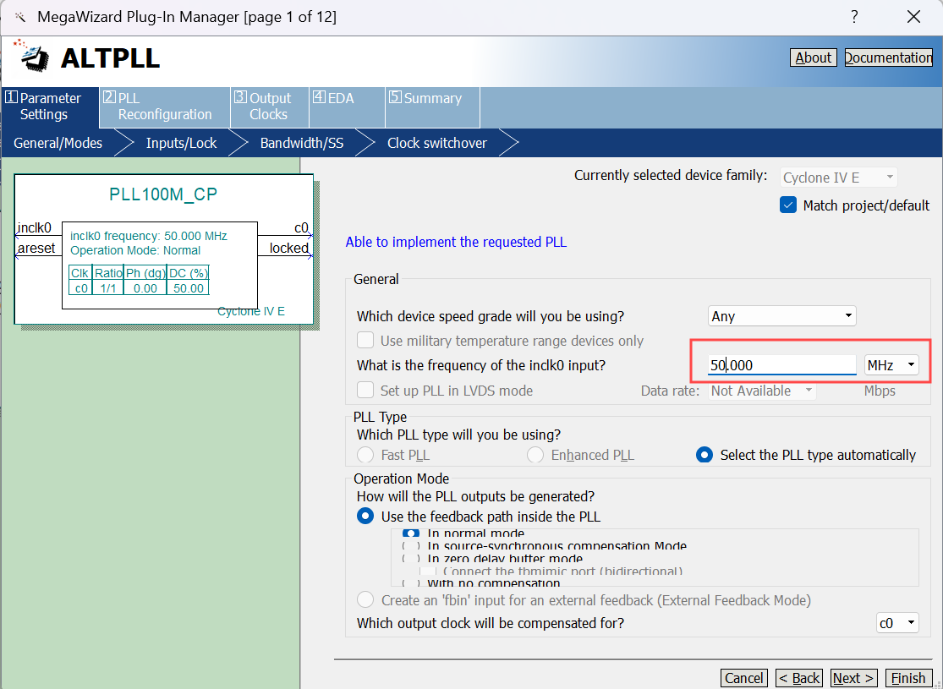This screenshot has width=943, height=689.
Task: Open the help question mark button
Action: (x=854, y=17)
